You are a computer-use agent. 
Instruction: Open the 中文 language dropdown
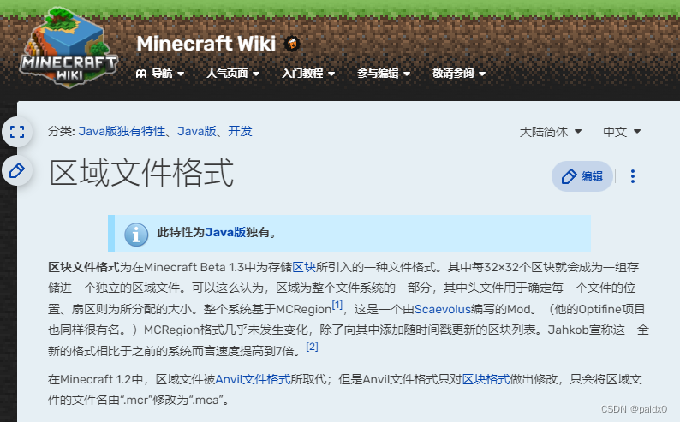coord(622,132)
